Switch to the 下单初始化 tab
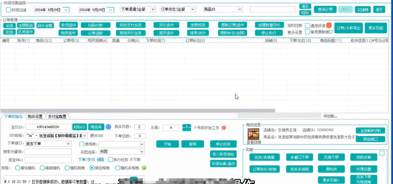The height and width of the screenshot is (184, 393). pos(13,116)
